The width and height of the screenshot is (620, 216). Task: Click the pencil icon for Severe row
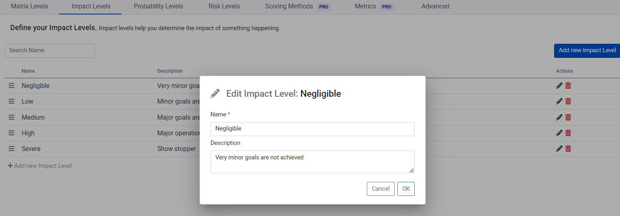[559, 149]
